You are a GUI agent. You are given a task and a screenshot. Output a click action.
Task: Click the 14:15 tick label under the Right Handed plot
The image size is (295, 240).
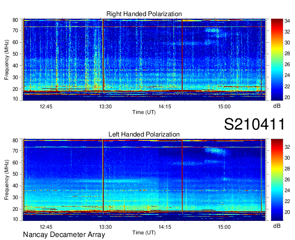pos(165,107)
